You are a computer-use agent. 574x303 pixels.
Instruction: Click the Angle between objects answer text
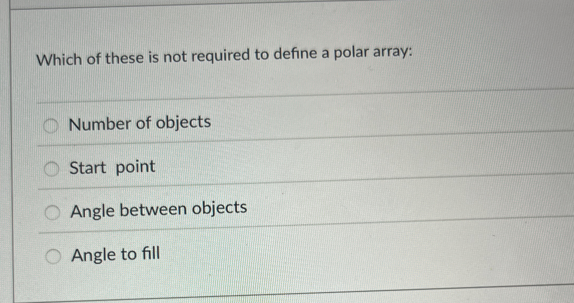(159, 210)
